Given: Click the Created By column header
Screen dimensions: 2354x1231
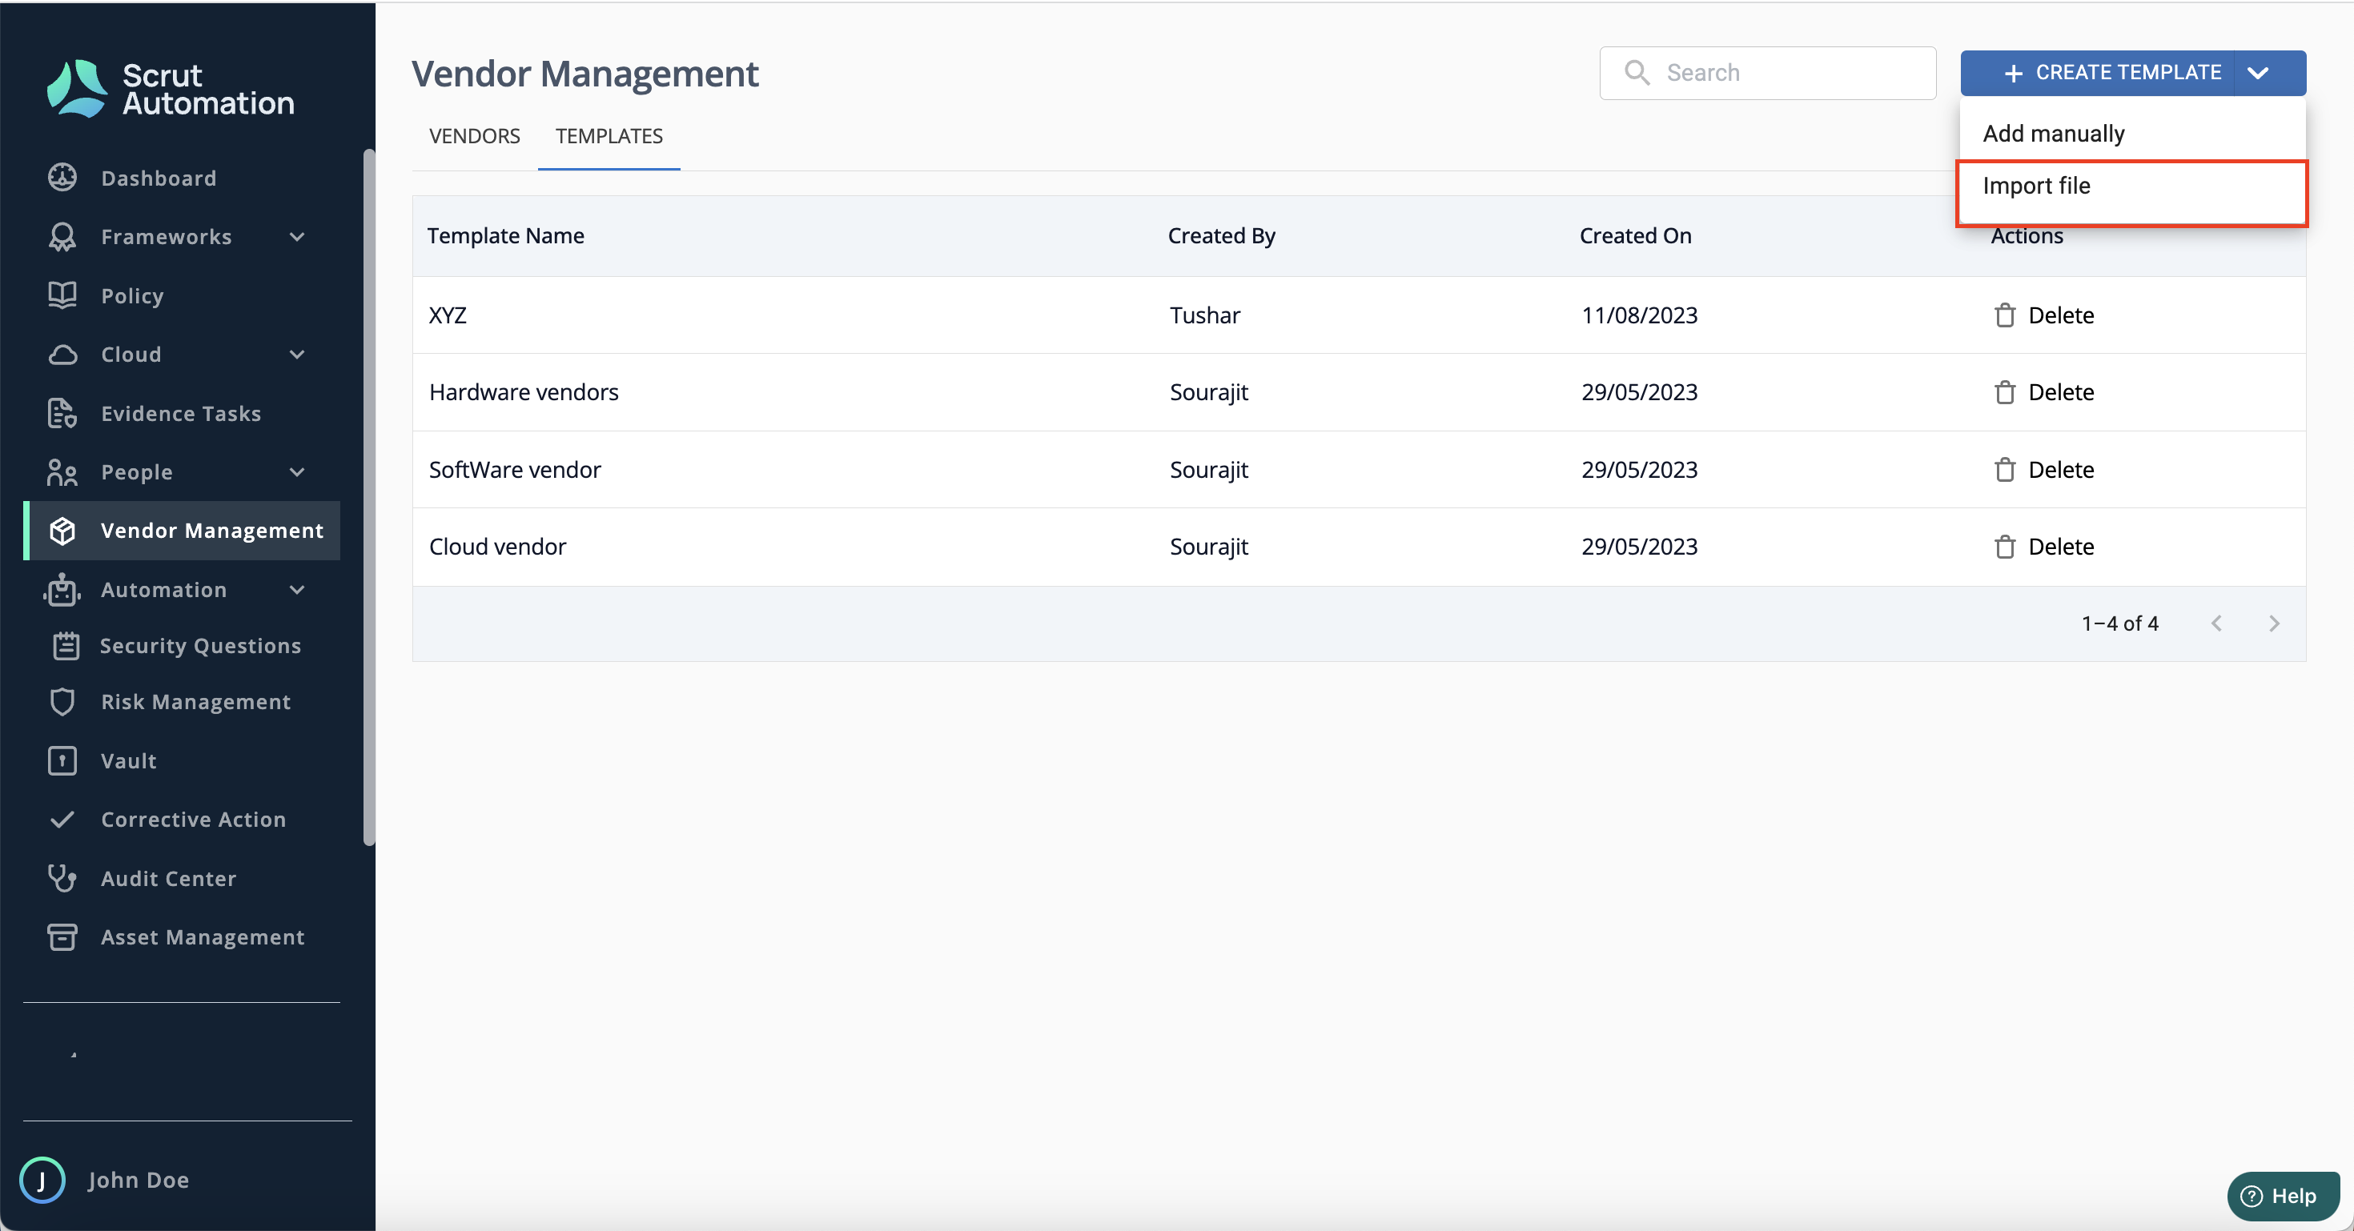Looking at the screenshot, I should (1221, 235).
